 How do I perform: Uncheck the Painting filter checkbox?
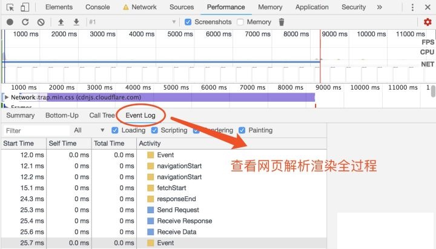(x=242, y=130)
